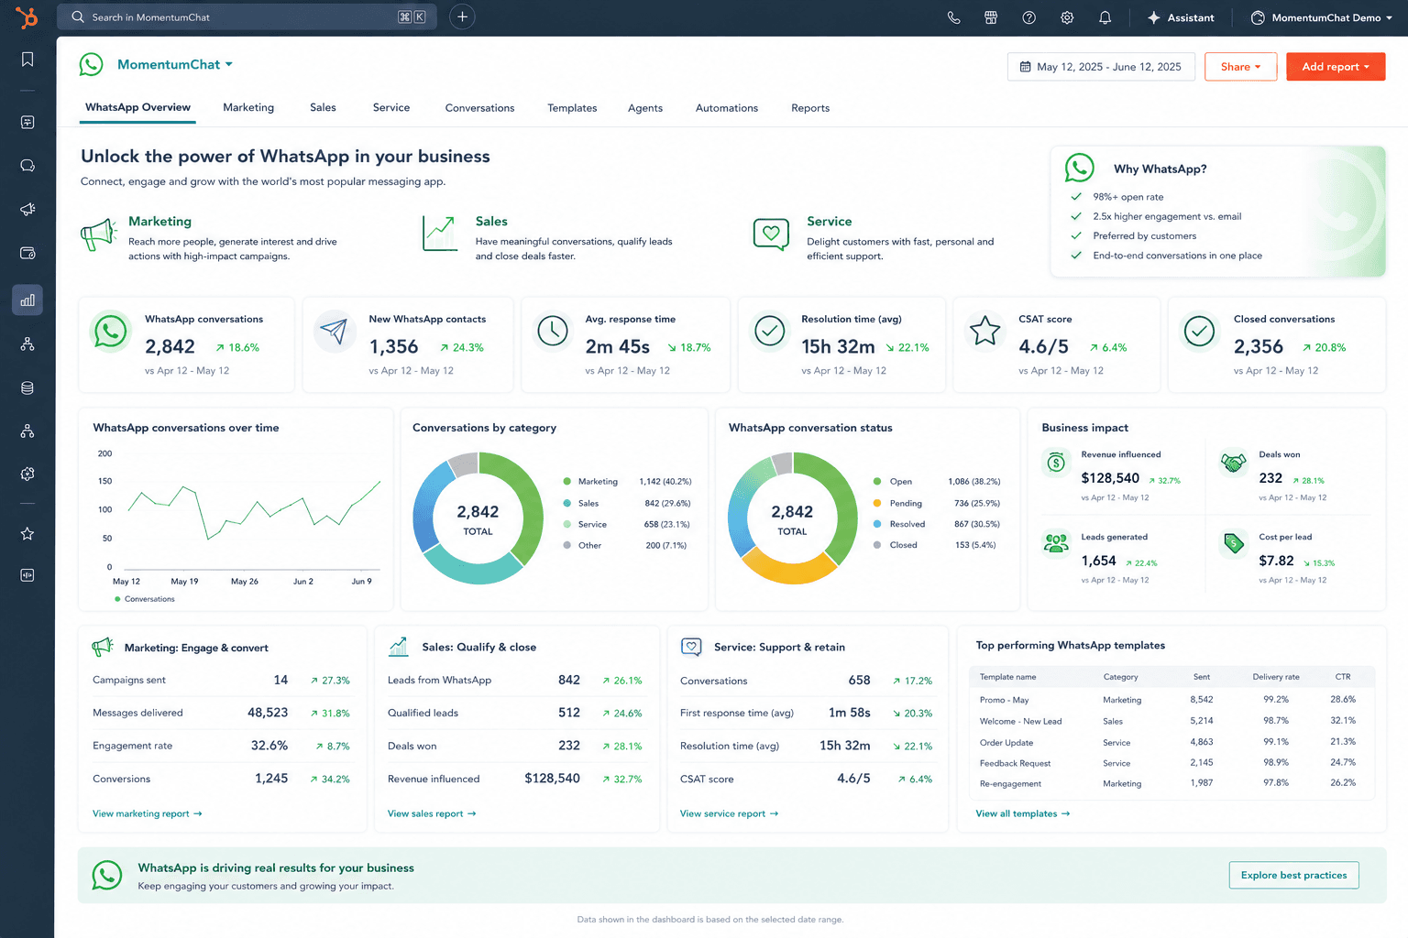
Task: Switch to WhatsApp Overview tab
Action: click(x=137, y=107)
